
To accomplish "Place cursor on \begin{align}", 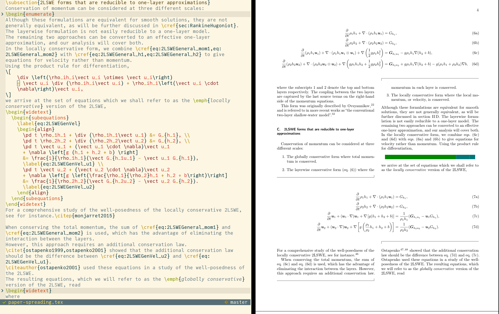I will (x=36, y=129).
